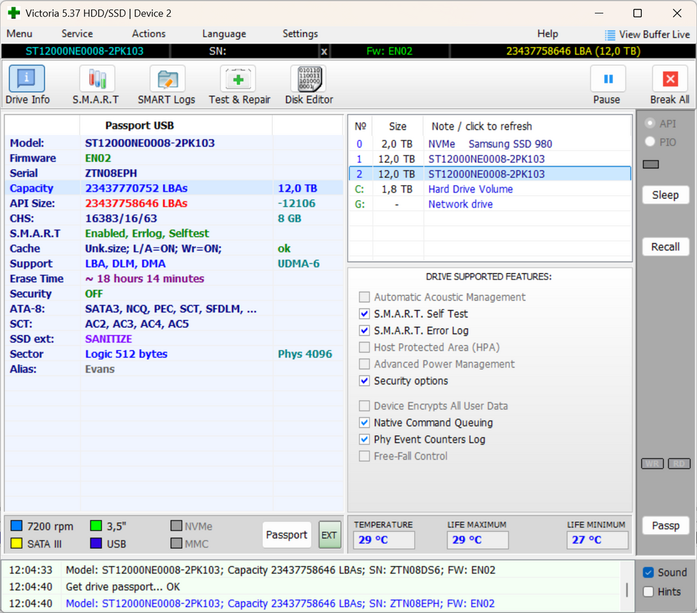Toggle S.M.A.R.T. Error Log checkbox
Viewport: 697px width, 613px height.
[x=364, y=331]
